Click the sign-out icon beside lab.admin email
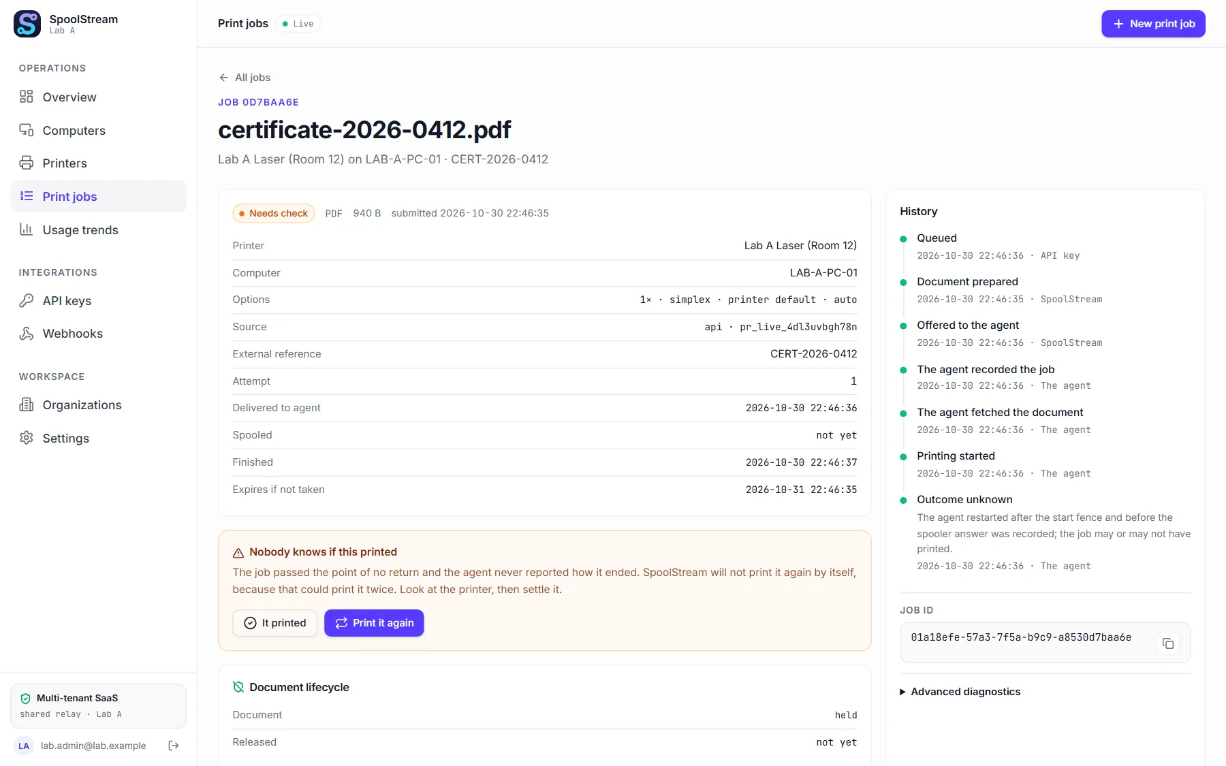 coord(174,746)
